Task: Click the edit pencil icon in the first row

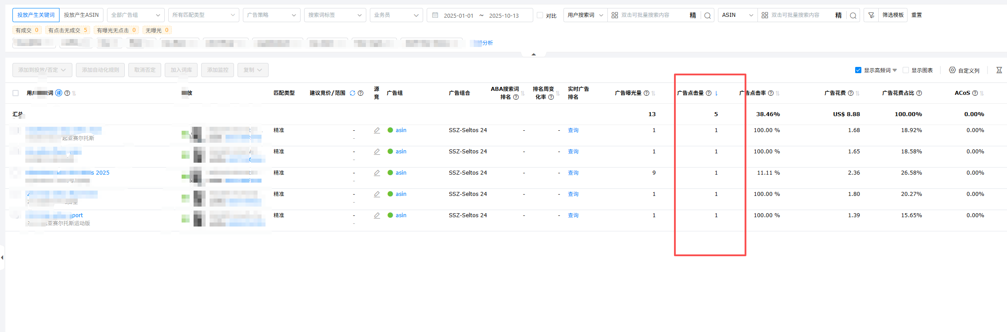Action: click(x=377, y=130)
